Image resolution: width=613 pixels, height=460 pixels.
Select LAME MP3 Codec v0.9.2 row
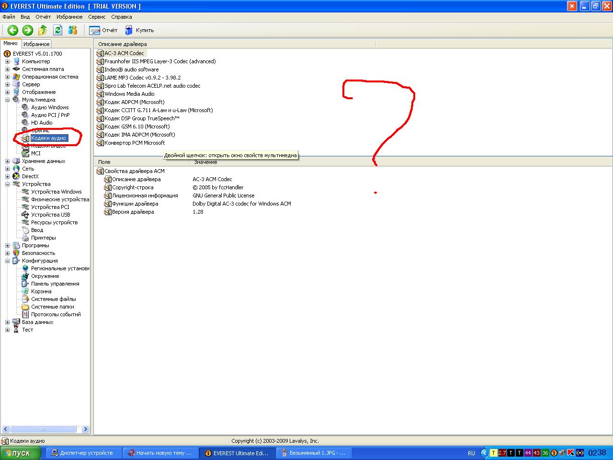[x=142, y=78]
